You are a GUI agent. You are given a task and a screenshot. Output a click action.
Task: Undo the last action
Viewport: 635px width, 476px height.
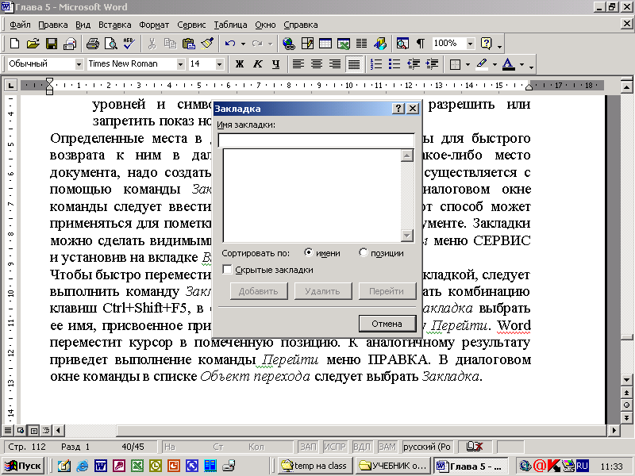230,44
